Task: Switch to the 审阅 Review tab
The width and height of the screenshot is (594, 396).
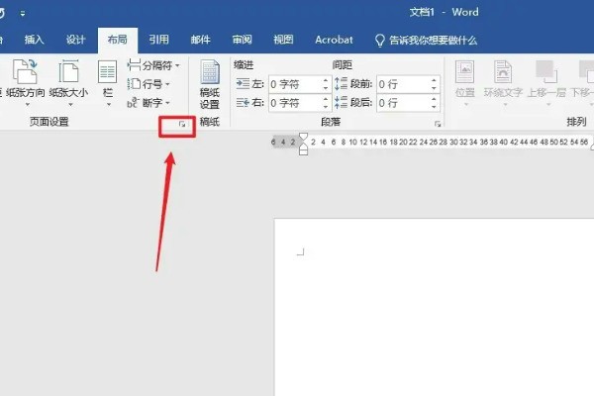Action: click(x=243, y=40)
